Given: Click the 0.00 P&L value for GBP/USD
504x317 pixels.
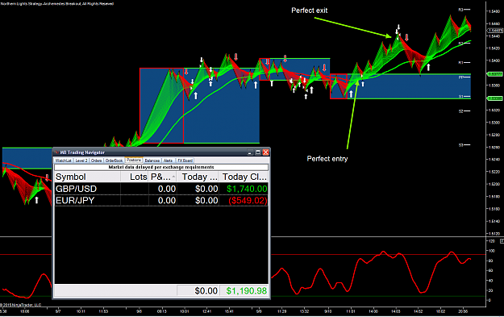Looking at the screenshot, I should (x=166, y=189).
